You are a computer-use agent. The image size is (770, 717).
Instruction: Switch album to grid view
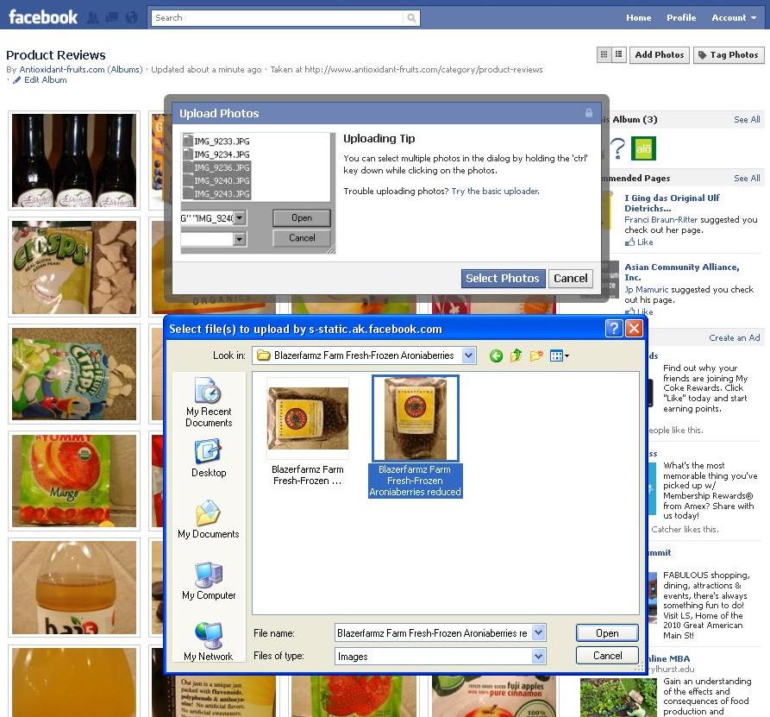(604, 54)
